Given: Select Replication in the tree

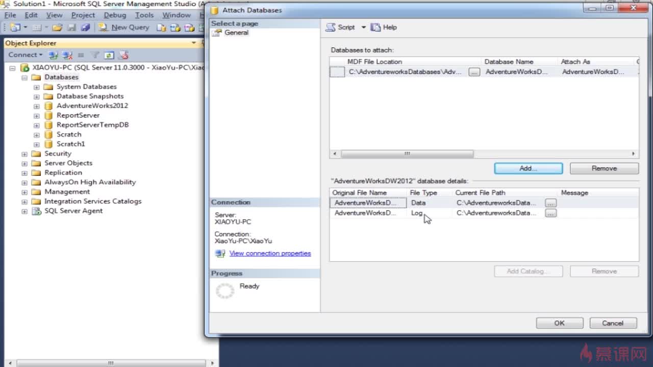Looking at the screenshot, I should (63, 172).
